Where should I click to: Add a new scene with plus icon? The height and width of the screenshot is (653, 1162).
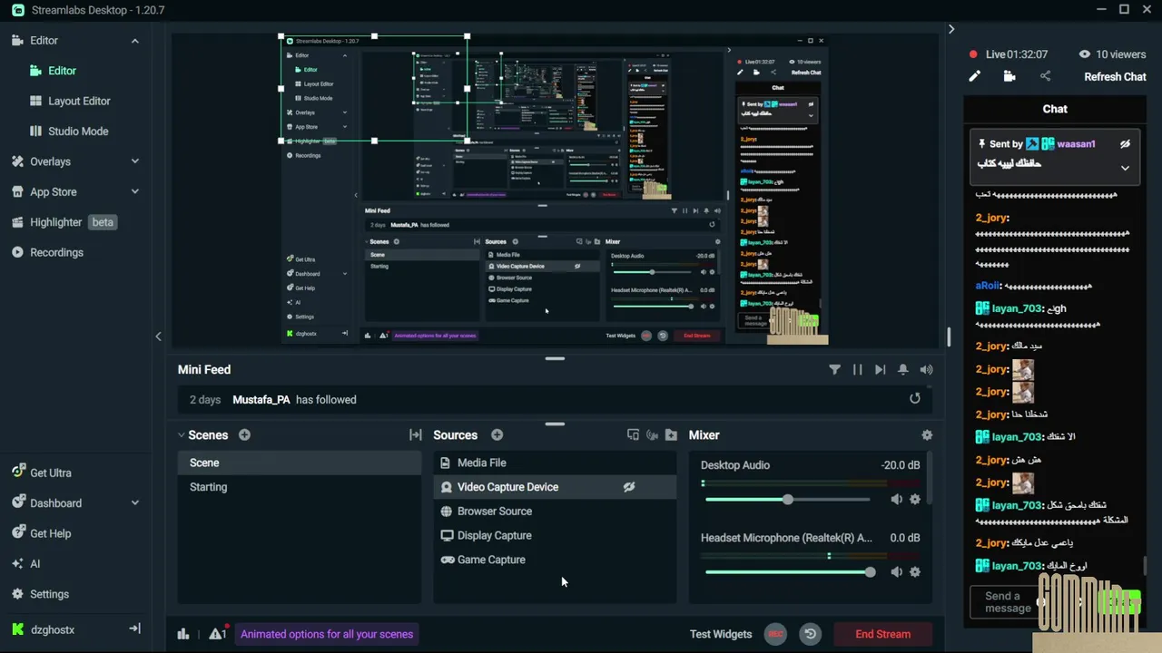pyautogui.click(x=244, y=435)
